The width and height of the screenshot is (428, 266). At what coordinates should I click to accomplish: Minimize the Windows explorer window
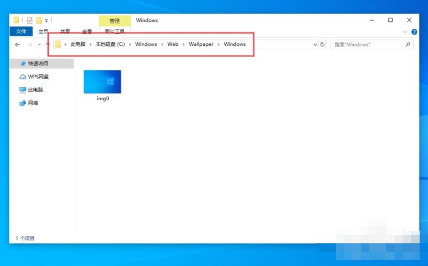pos(372,20)
